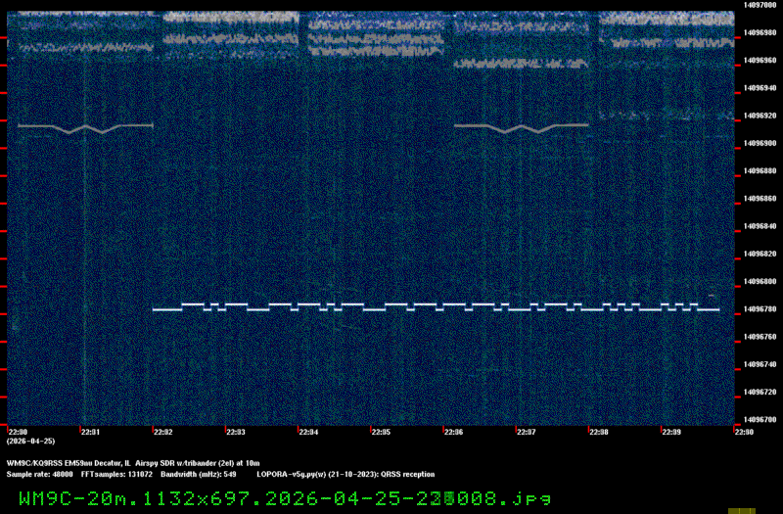Select the Sample rate: 48000 text

(x=39, y=475)
